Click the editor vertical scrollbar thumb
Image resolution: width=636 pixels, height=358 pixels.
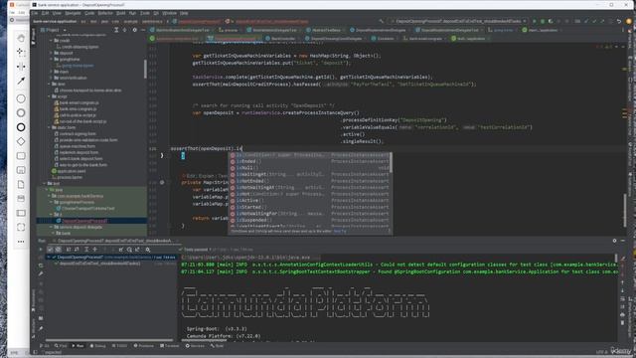(625, 211)
